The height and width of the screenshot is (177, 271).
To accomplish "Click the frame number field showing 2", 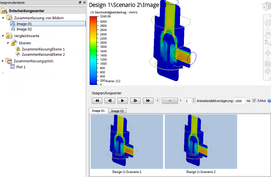I will pyautogui.click(x=188, y=101).
